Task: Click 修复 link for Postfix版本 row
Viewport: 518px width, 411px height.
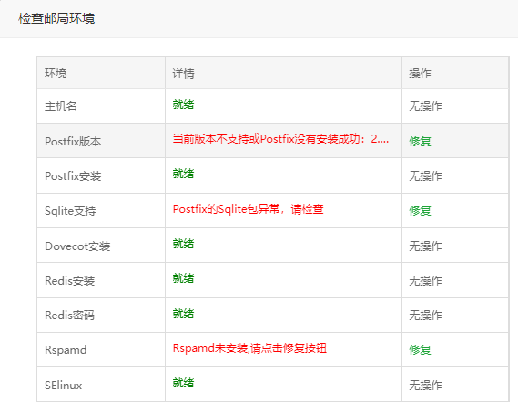Action: [420, 141]
